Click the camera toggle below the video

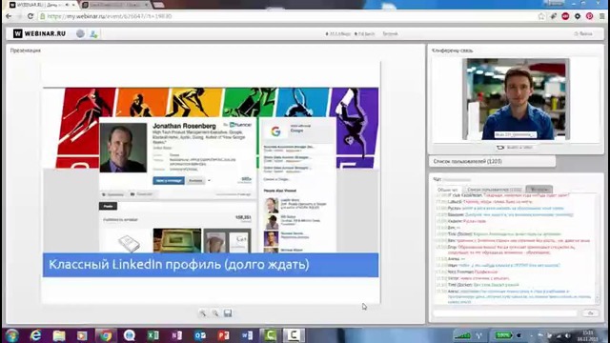click(x=515, y=148)
